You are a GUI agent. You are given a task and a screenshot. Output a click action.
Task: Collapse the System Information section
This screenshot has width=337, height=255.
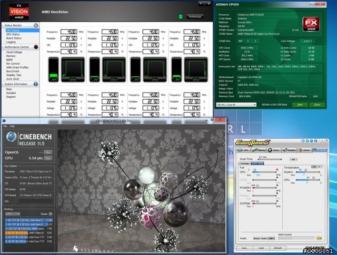click(3, 84)
